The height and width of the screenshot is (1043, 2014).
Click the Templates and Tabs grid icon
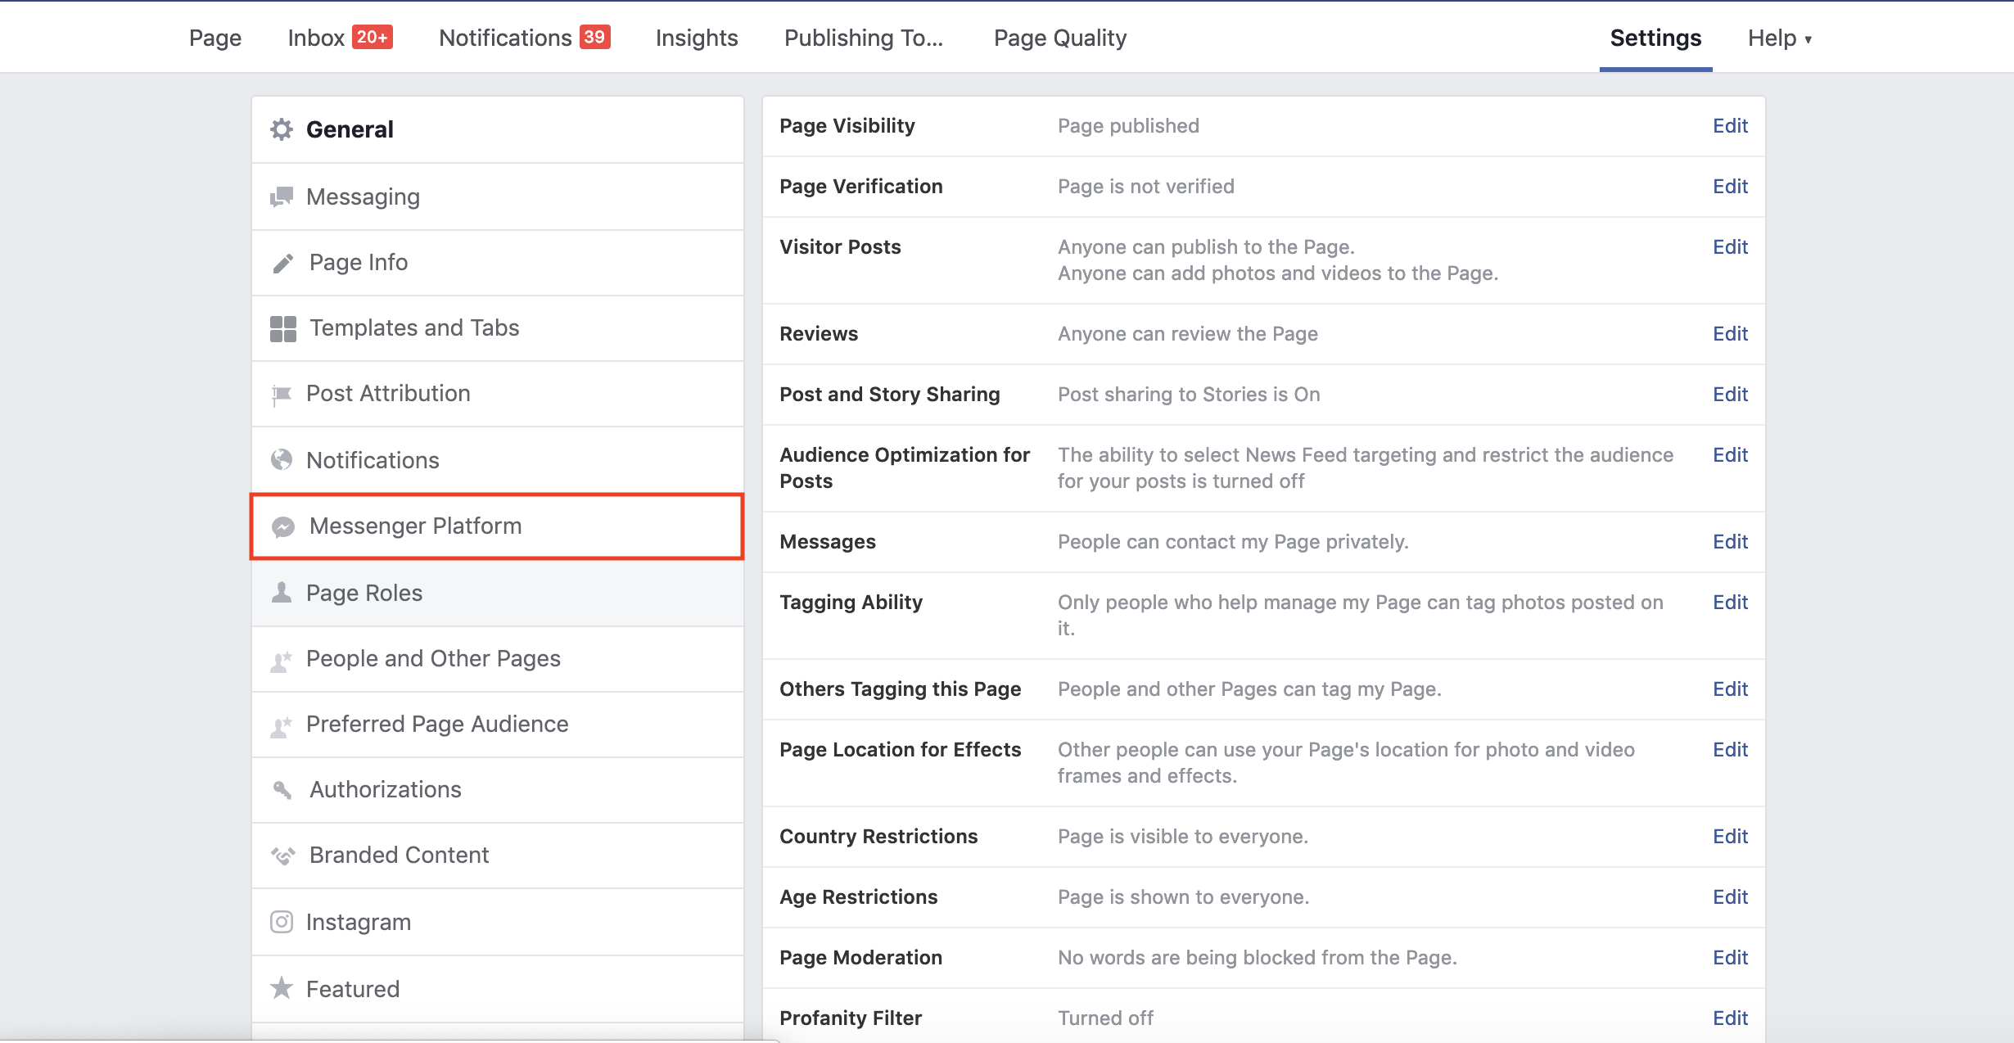coord(282,328)
